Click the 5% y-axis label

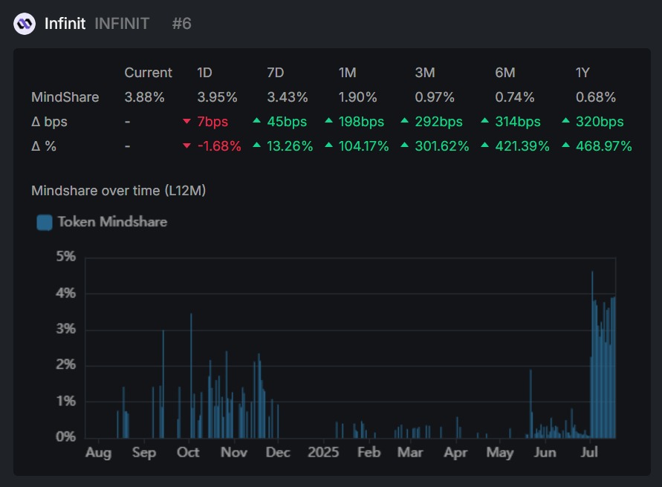66,257
